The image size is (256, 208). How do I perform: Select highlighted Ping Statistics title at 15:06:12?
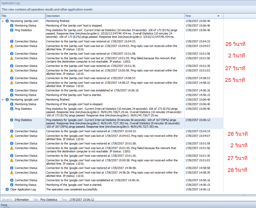[x=23, y=120]
